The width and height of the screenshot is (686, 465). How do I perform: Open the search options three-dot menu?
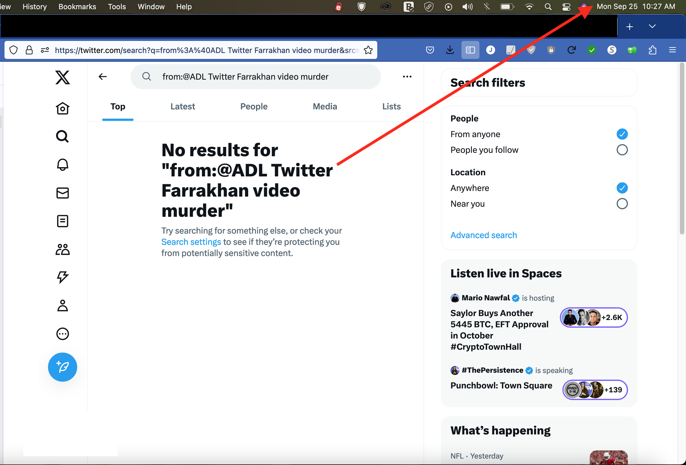[407, 77]
